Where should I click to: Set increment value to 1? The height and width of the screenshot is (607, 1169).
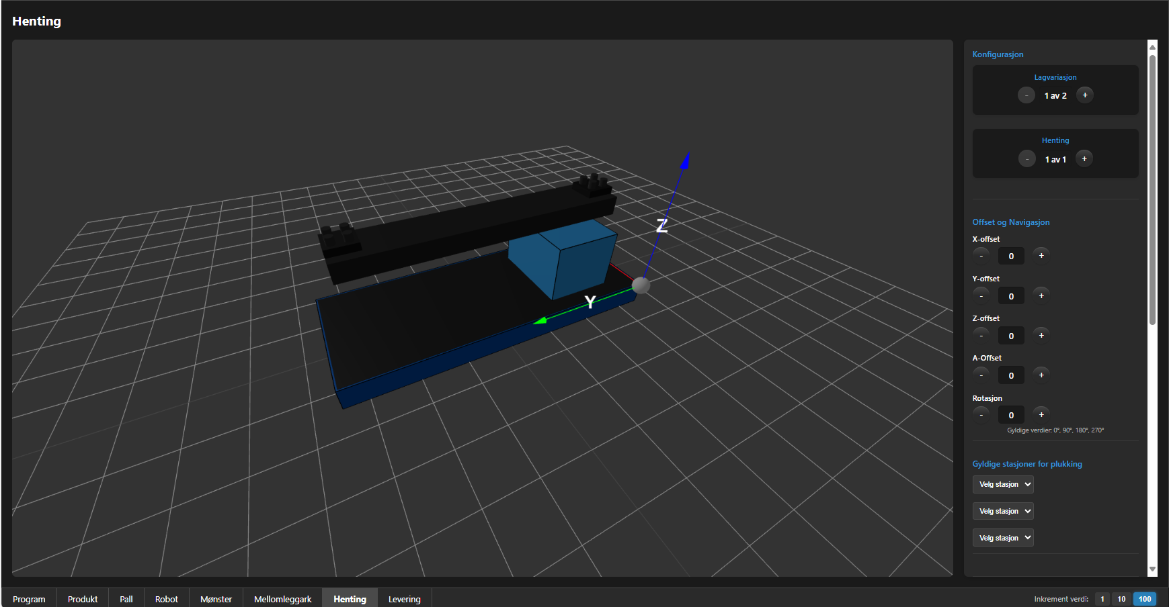point(1102,599)
